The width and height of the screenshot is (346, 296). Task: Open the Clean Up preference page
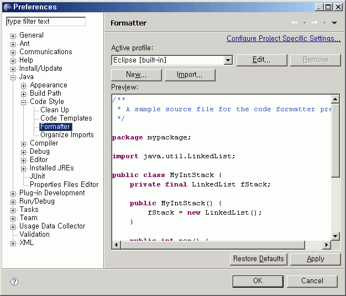(x=54, y=110)
